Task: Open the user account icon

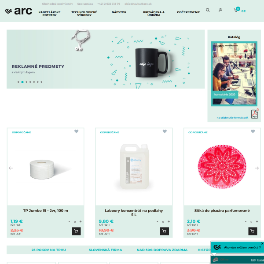Action: (x=220, y=10)
